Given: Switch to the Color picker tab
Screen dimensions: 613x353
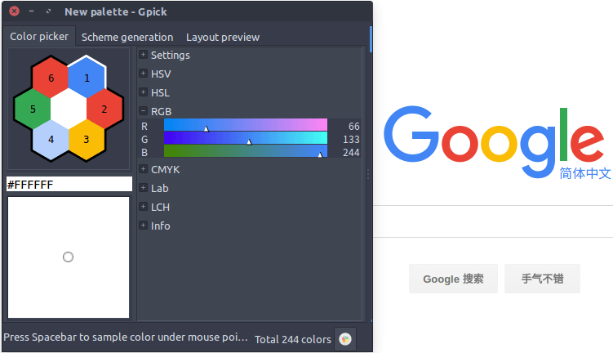Looking at the screenshot, I should coord(39,37).
